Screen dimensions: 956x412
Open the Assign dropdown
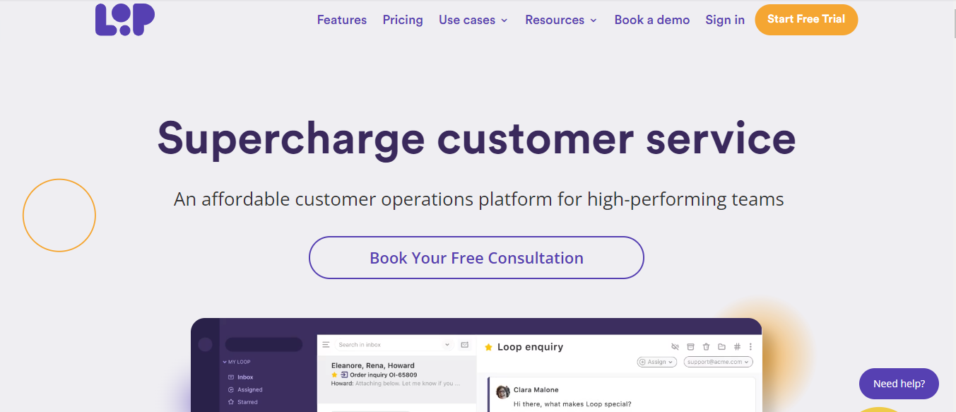pos(657,362)
